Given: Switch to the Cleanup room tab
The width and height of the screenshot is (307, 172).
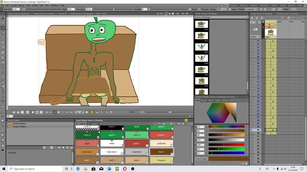Looking at the screenshot, I should coord(234,5).
